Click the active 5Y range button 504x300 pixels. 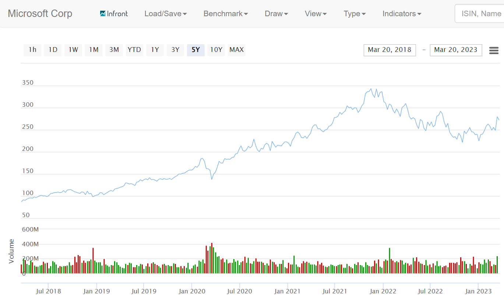pos(196,50)
